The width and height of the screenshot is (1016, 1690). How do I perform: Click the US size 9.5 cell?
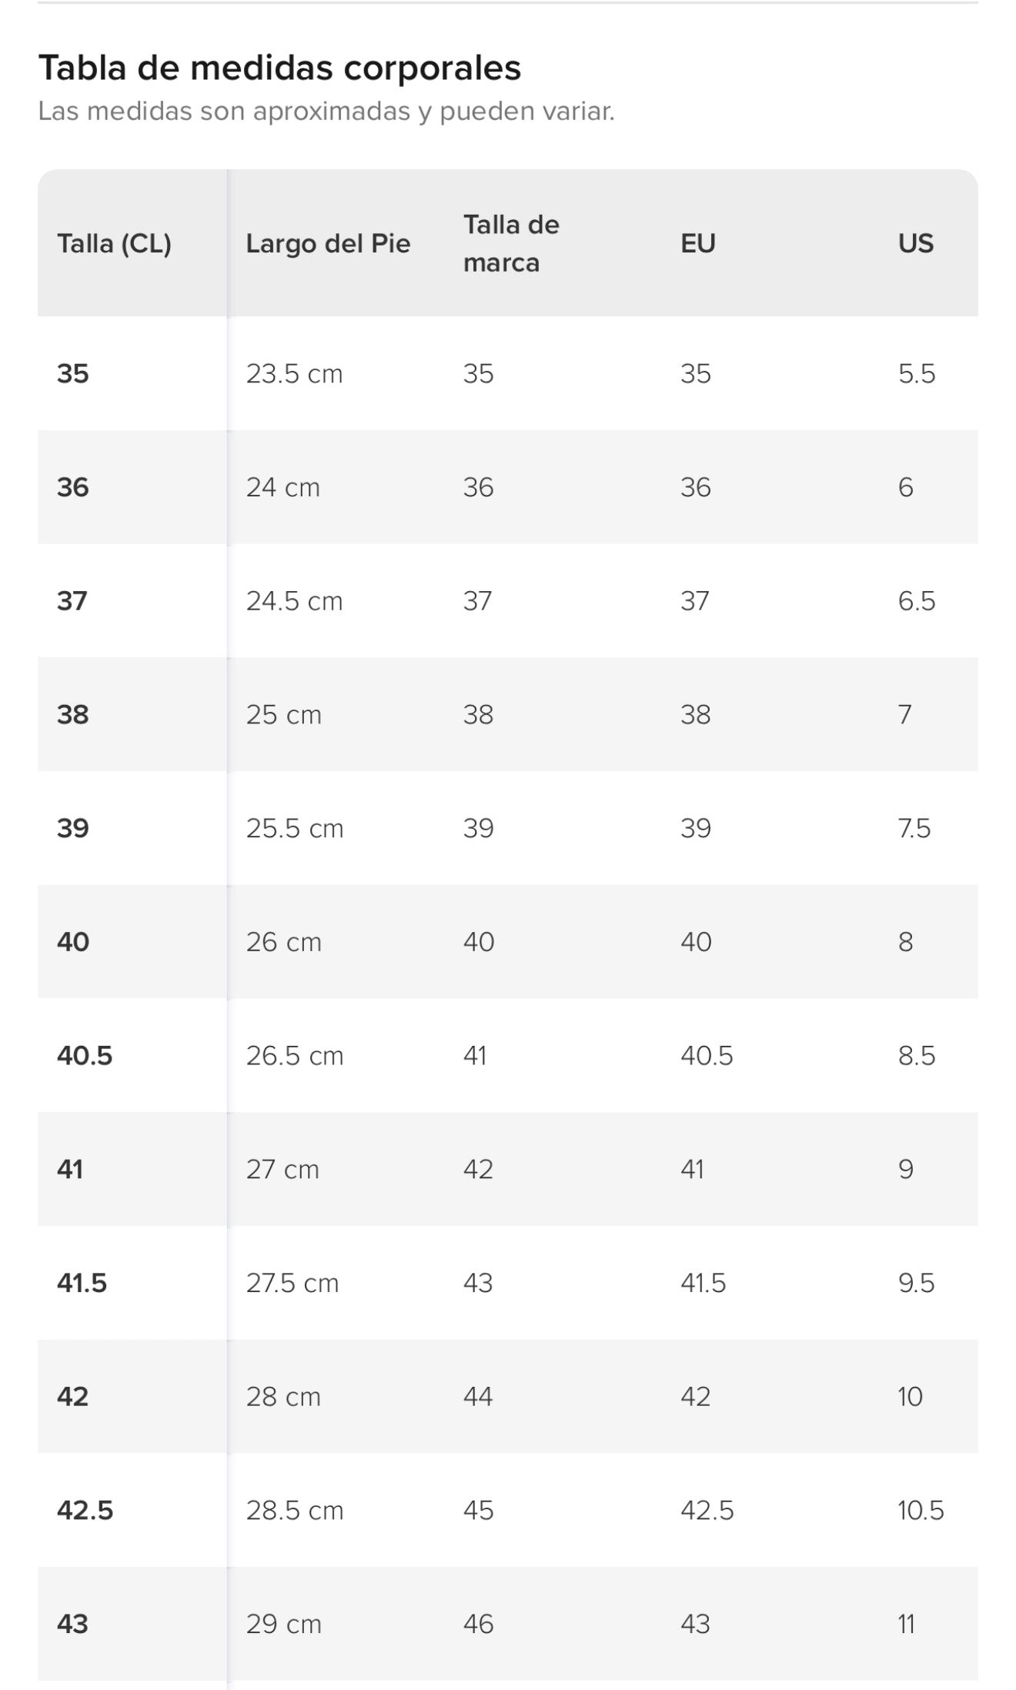tap(916, 1284)
